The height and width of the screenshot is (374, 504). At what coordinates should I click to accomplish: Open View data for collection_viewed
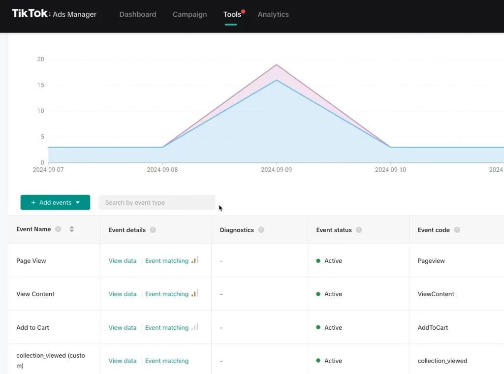pos(123,361)
